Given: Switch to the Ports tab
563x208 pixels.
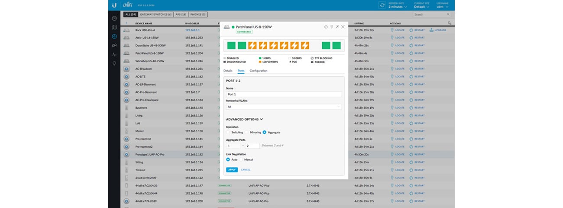Looking at the screenshot, I should [241, 71].
